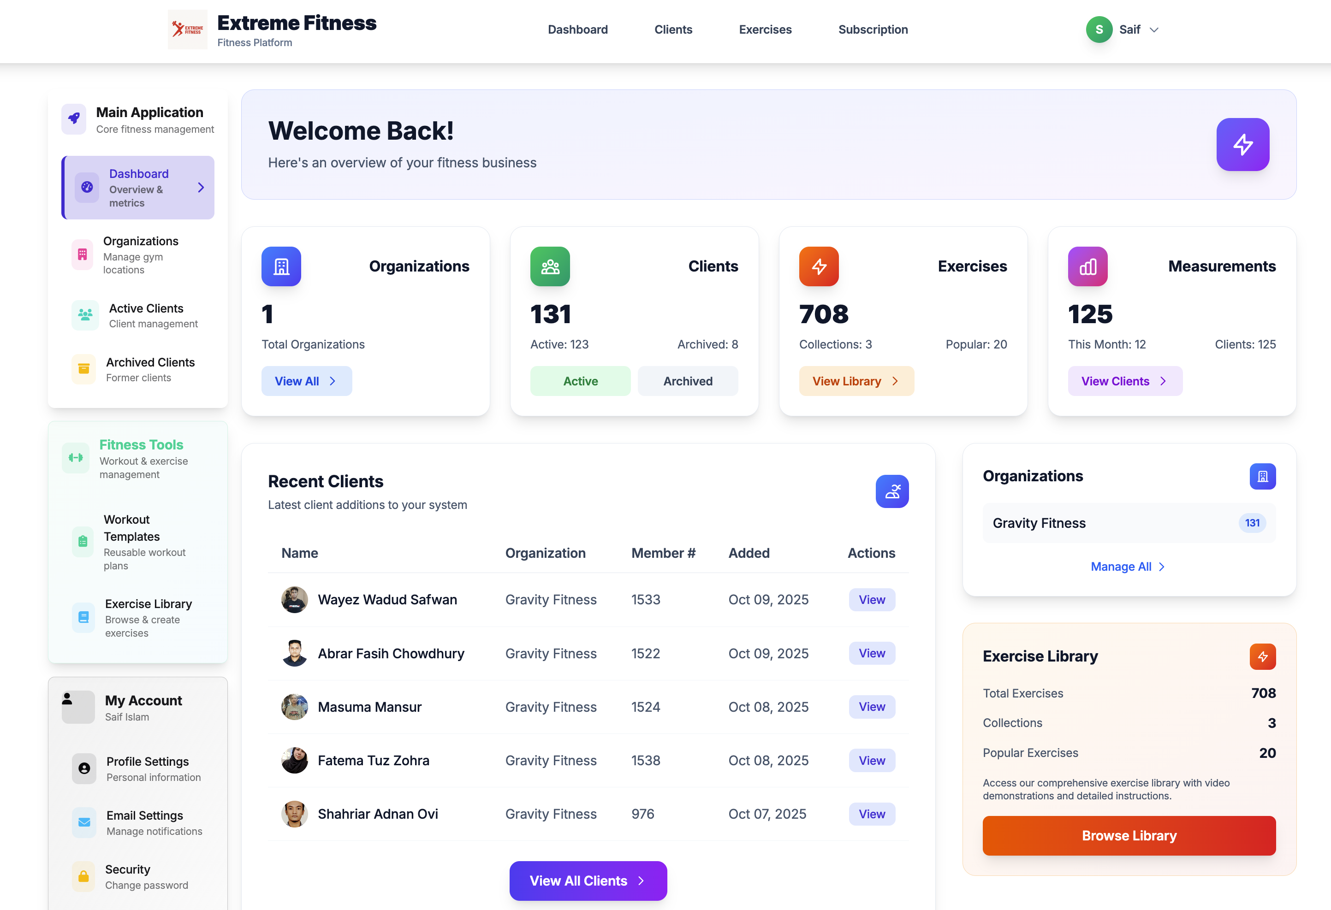
Task: Open the Subscription top navigation item
Action: pos(872,30)
